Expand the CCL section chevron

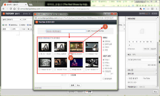pyautogui.click(x=156, y=70)
